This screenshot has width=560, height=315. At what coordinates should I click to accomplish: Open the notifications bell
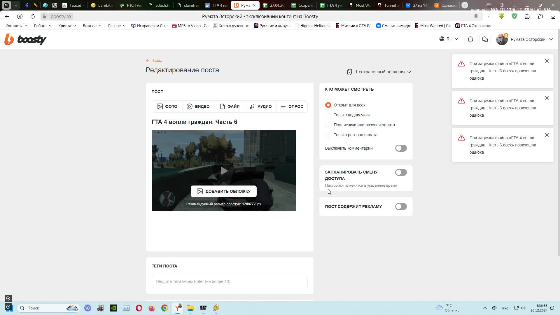coord(470,39)
